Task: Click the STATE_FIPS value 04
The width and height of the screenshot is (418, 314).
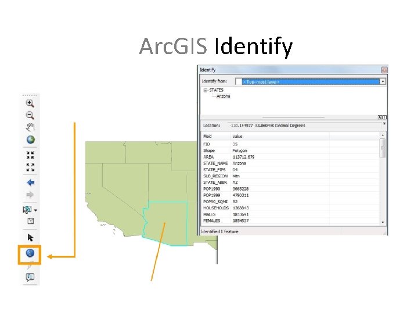Action: (235, 170)
